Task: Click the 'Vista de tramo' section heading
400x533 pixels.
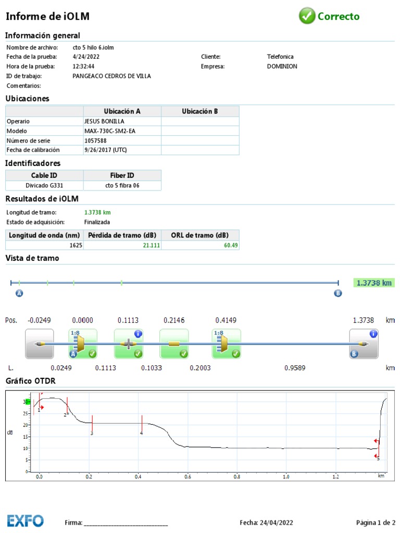Action: tap(32, 258)
